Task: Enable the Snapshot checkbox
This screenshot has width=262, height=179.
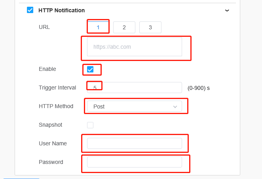Action: click(x=90, y=125)
